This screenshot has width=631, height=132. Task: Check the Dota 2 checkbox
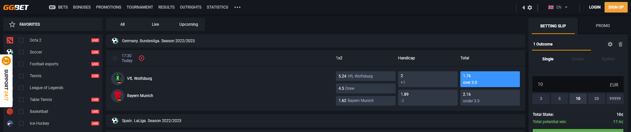tap(21, 40)
